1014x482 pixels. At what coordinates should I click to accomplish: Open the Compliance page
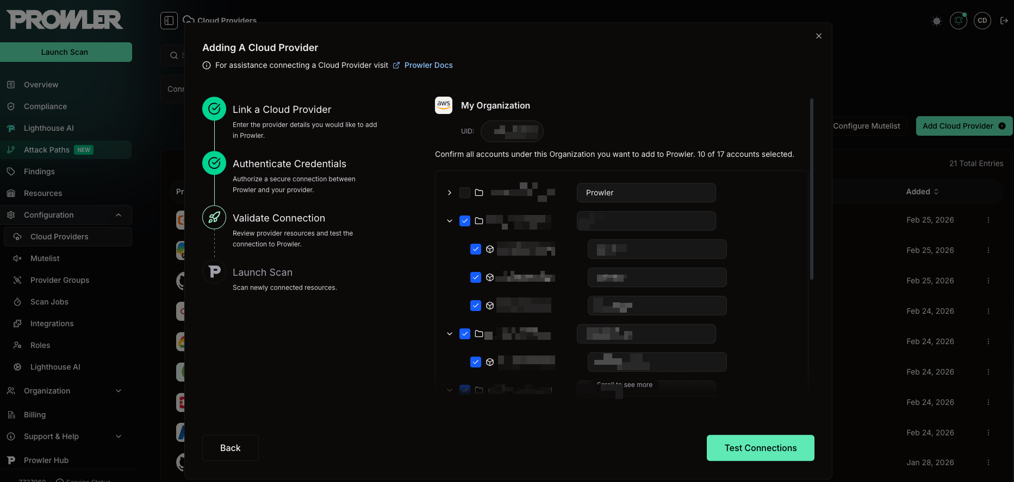[x=45, y=106]
